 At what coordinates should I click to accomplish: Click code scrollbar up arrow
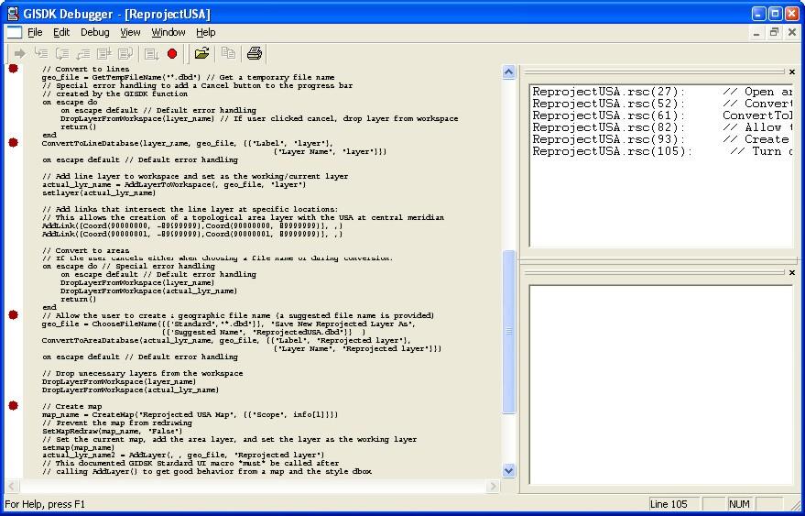coord(508,72)
